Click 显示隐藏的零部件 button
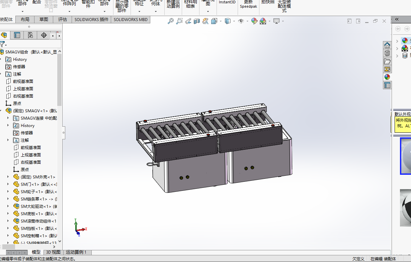The width and height of the screenshot is (411, 262). [x=122, y=6]
